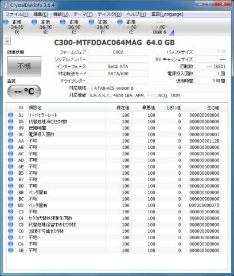Click the rotation field showing ---- (SSD)
The image size is (234, 276).
(210, 67)
